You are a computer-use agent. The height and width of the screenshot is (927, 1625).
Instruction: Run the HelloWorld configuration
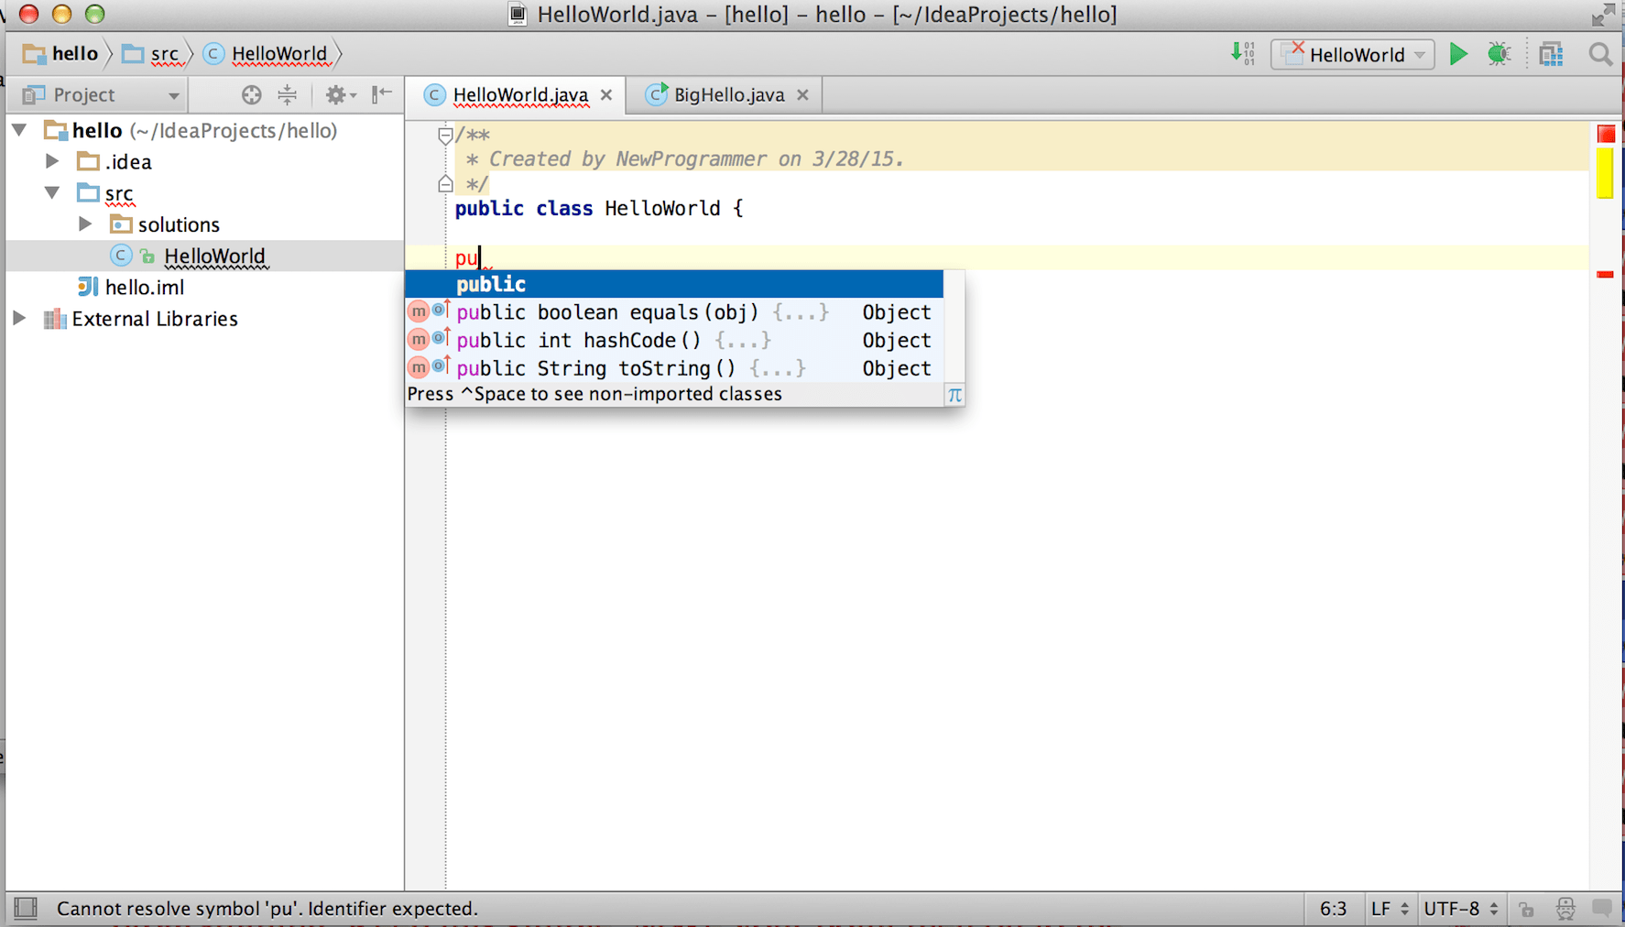[1457, 54]
